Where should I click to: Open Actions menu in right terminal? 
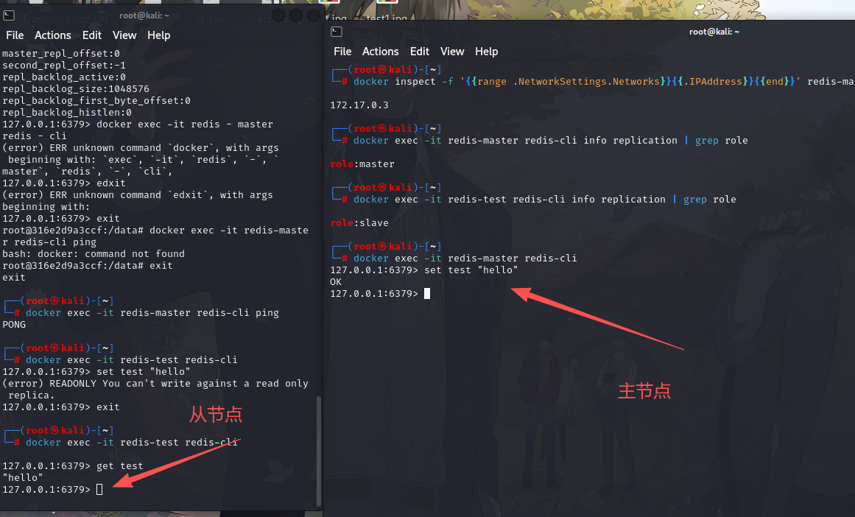[x=381, y=52]
